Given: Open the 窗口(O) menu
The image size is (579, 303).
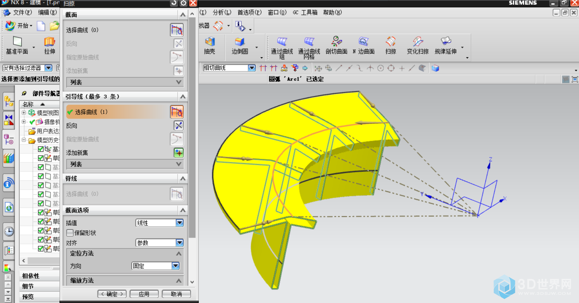Looking at the screenshot, I should pos(277,12).
